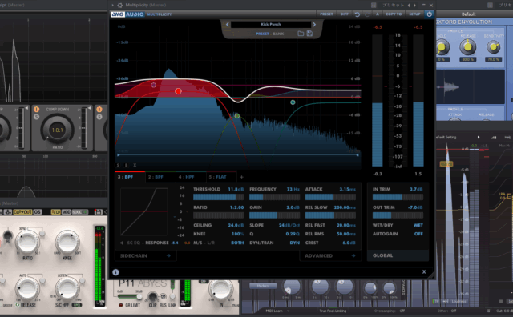Click the KNEE knob on compressor plugin
Image resolution: width=513 pixels, height=317 pixels.
click(67, 242)
